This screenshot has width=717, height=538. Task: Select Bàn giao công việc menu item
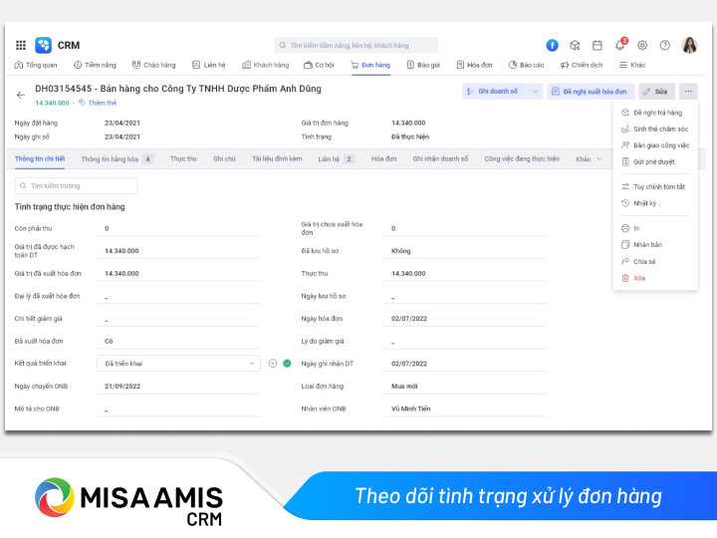pyautogui.click(x=655, y=145)
